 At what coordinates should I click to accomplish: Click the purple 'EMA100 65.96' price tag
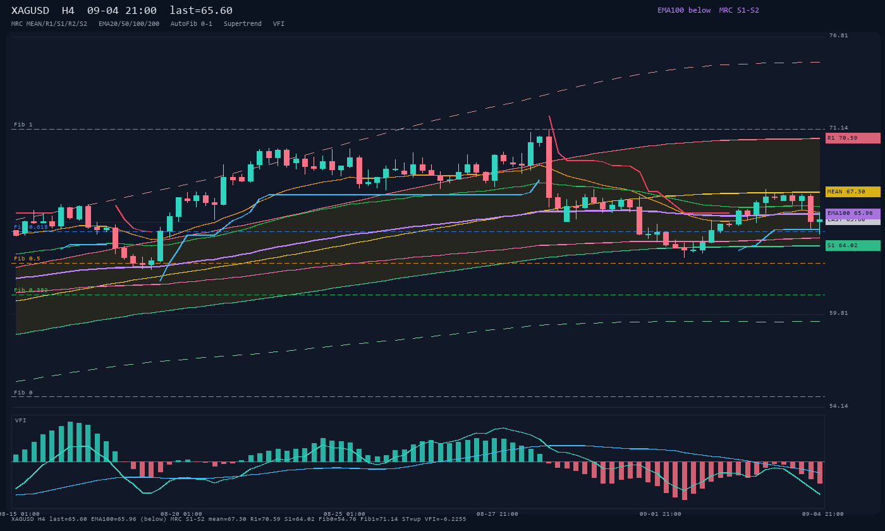click(853, 214)
